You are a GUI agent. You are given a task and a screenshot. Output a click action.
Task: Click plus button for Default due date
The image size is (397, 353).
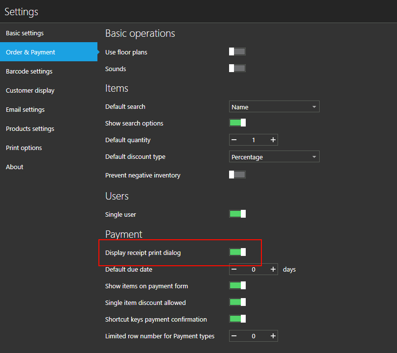point(273,269)
